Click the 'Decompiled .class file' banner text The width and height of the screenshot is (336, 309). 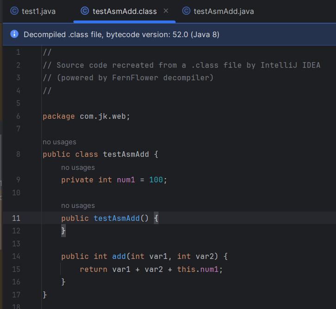pyautogui.click(x=121, y=34)
